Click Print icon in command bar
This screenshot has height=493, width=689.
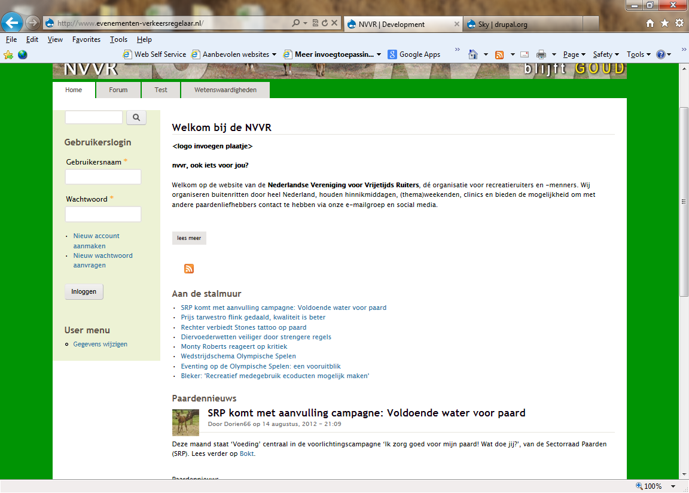pyautogui.click(x=541, y=54)
